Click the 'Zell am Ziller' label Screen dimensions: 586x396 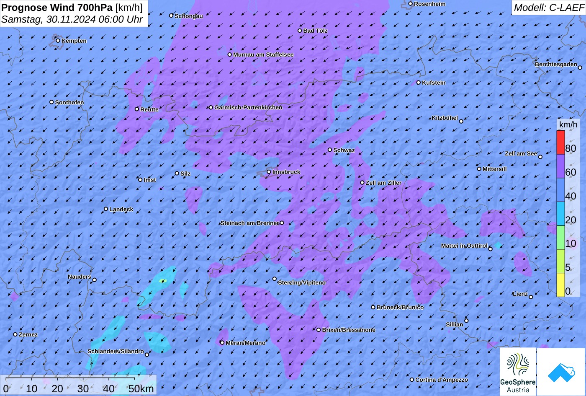point(383,183)
